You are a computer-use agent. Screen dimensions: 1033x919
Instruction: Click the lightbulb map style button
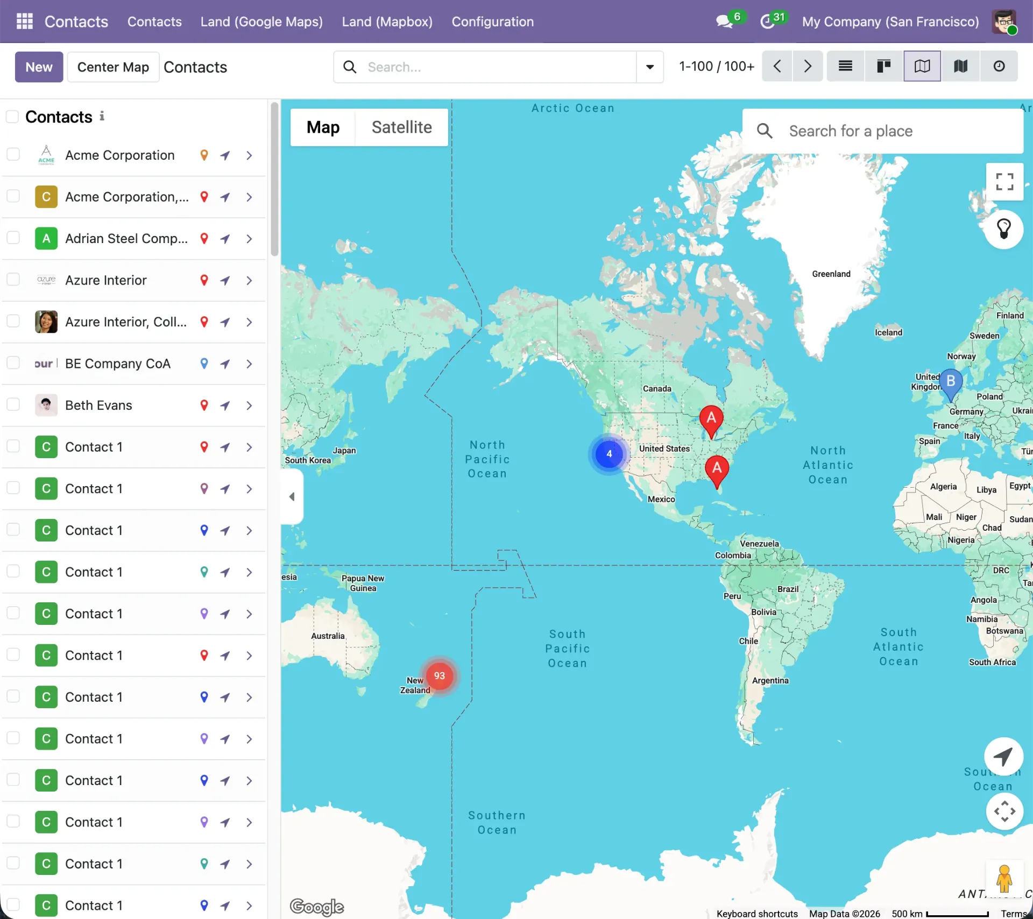pos(1003,230)
